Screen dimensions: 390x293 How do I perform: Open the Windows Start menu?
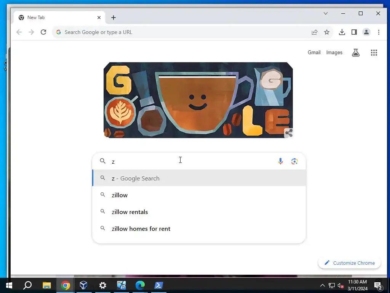(9, 285)
